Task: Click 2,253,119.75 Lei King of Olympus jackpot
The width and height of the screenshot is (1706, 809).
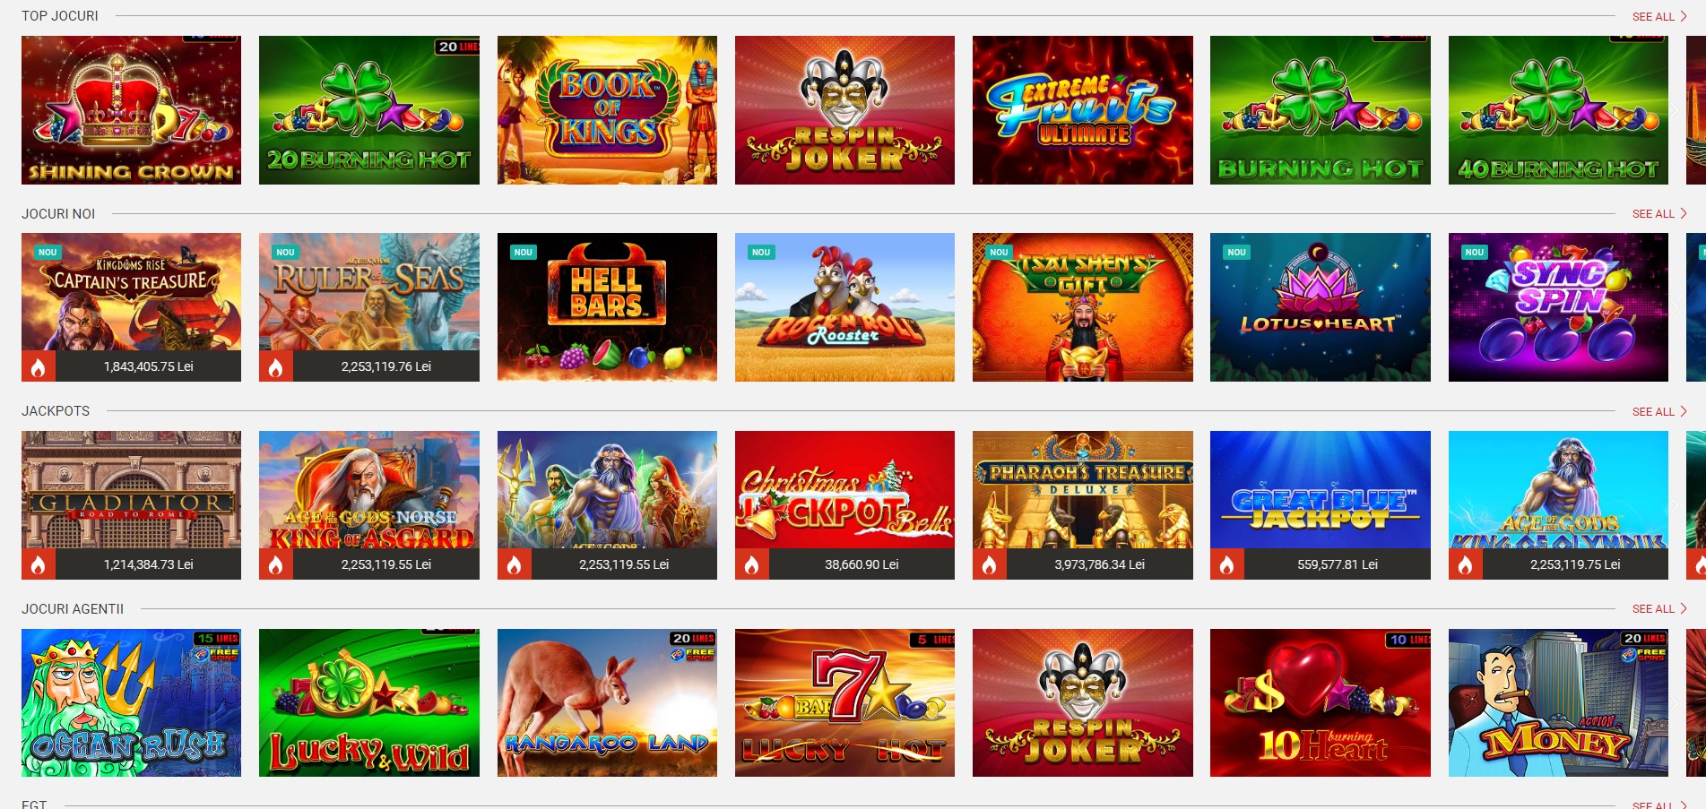Action: [x=1575, y=564]
